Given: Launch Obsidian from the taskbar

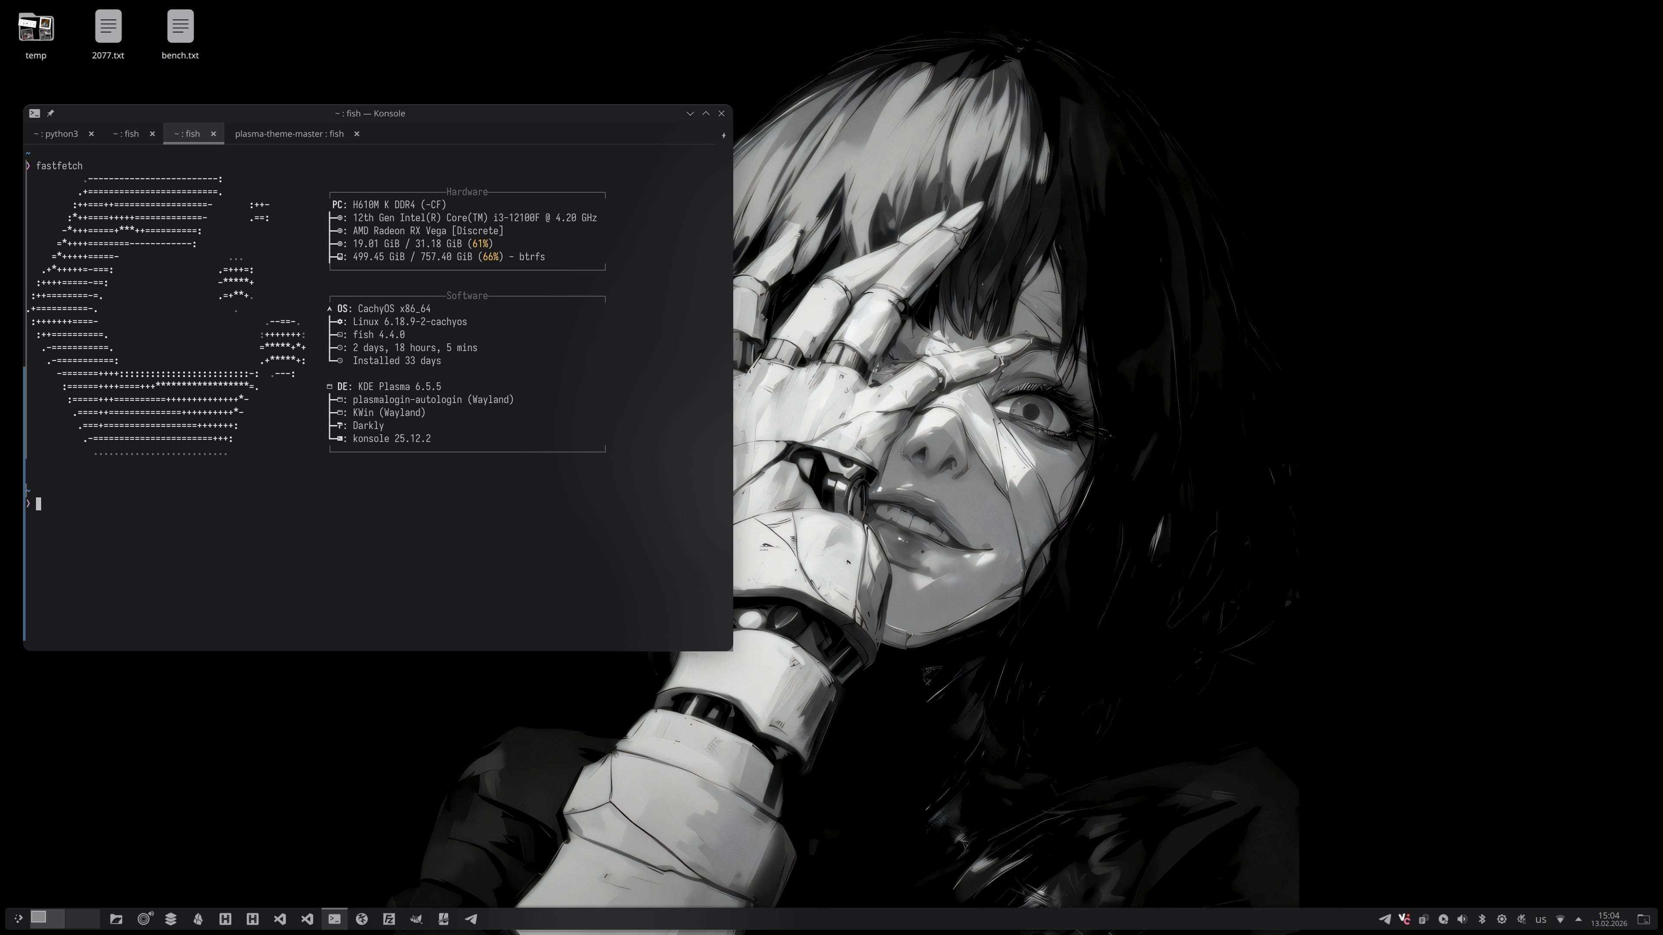Looking at the screenshot, I should [x=197, y=919].
